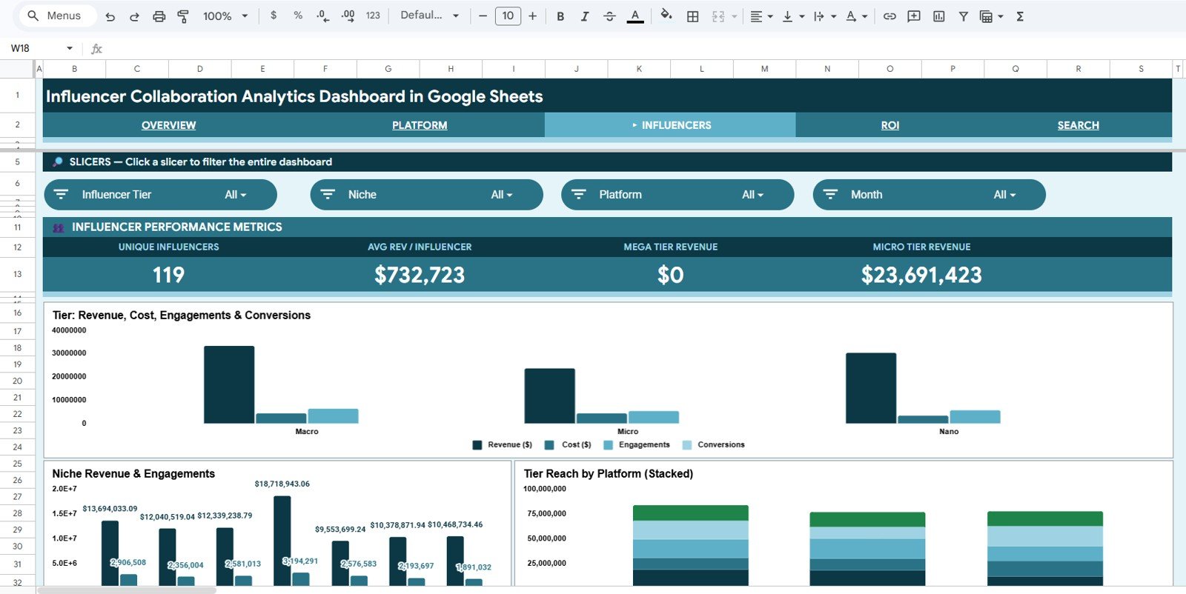
Task: Go to the OVERVIEW tab link
Action: (x=168, y=125)
